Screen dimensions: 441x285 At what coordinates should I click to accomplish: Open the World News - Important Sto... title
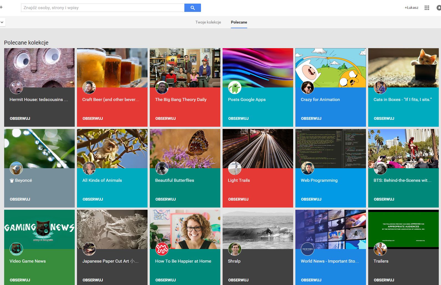click(x=330, y=261)
